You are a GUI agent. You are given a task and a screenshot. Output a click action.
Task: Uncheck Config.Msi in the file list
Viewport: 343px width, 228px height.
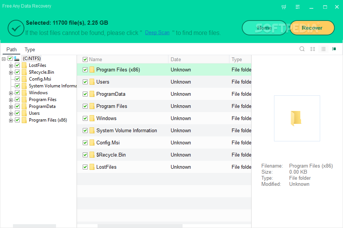(x=85, y=143)
